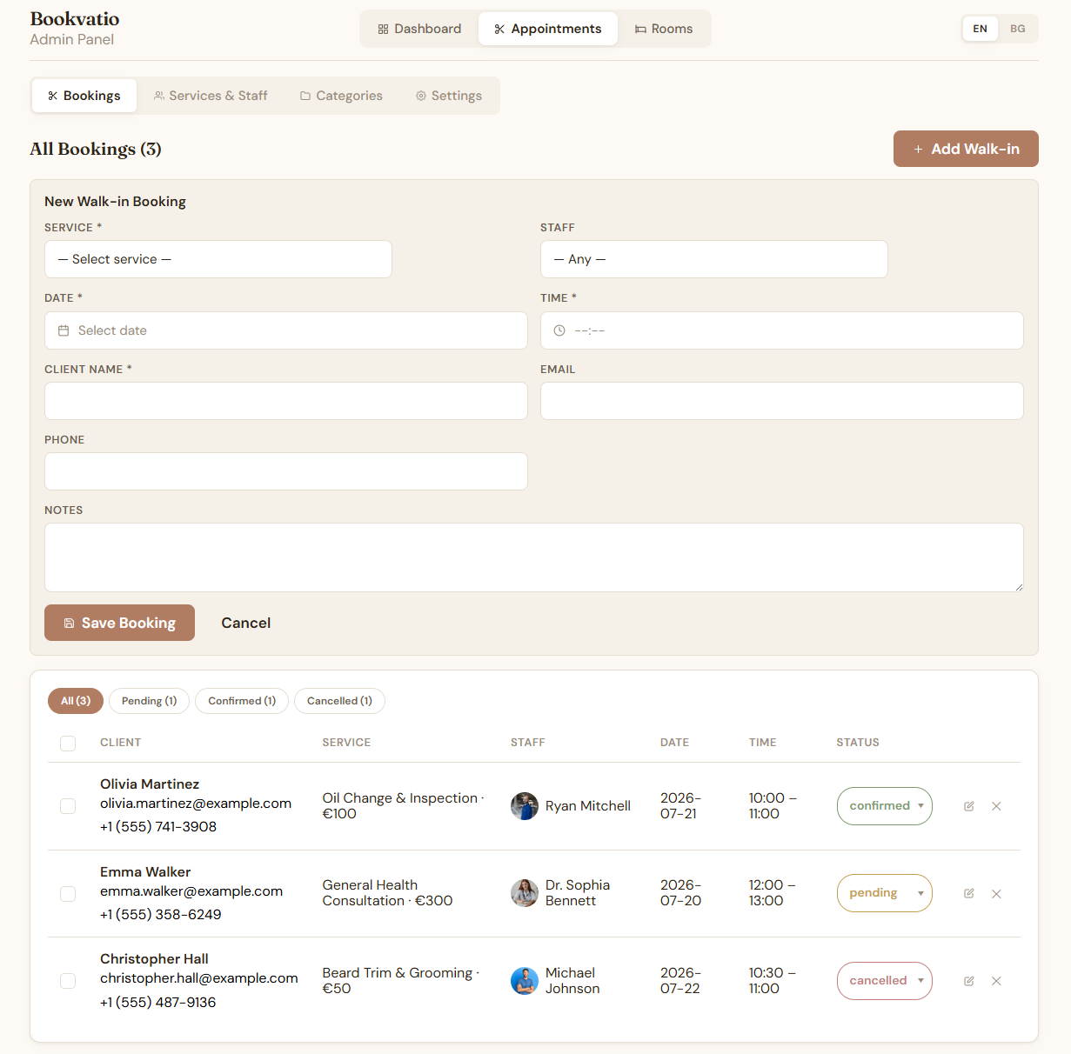Click the calendar icon in Date field
Image resolution: width=1071 pixels, height=1054 pixels.
pos(64,330)
